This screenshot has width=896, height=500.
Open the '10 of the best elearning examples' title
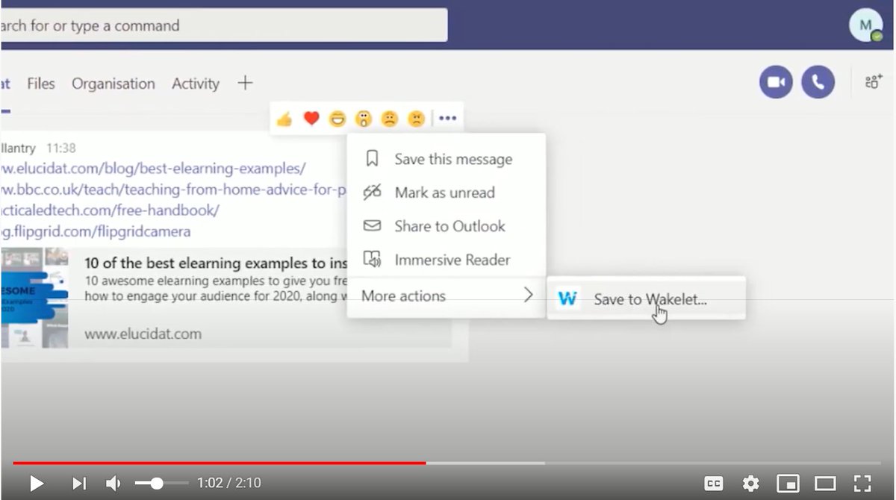[216, 263]
